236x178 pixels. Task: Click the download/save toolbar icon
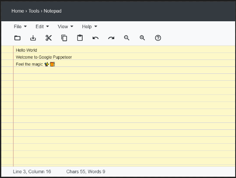(33, 38)
